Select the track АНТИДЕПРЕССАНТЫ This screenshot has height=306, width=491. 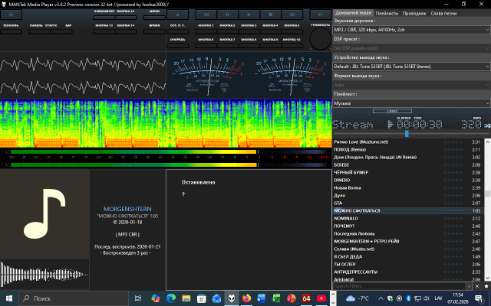tap(409, 272)
